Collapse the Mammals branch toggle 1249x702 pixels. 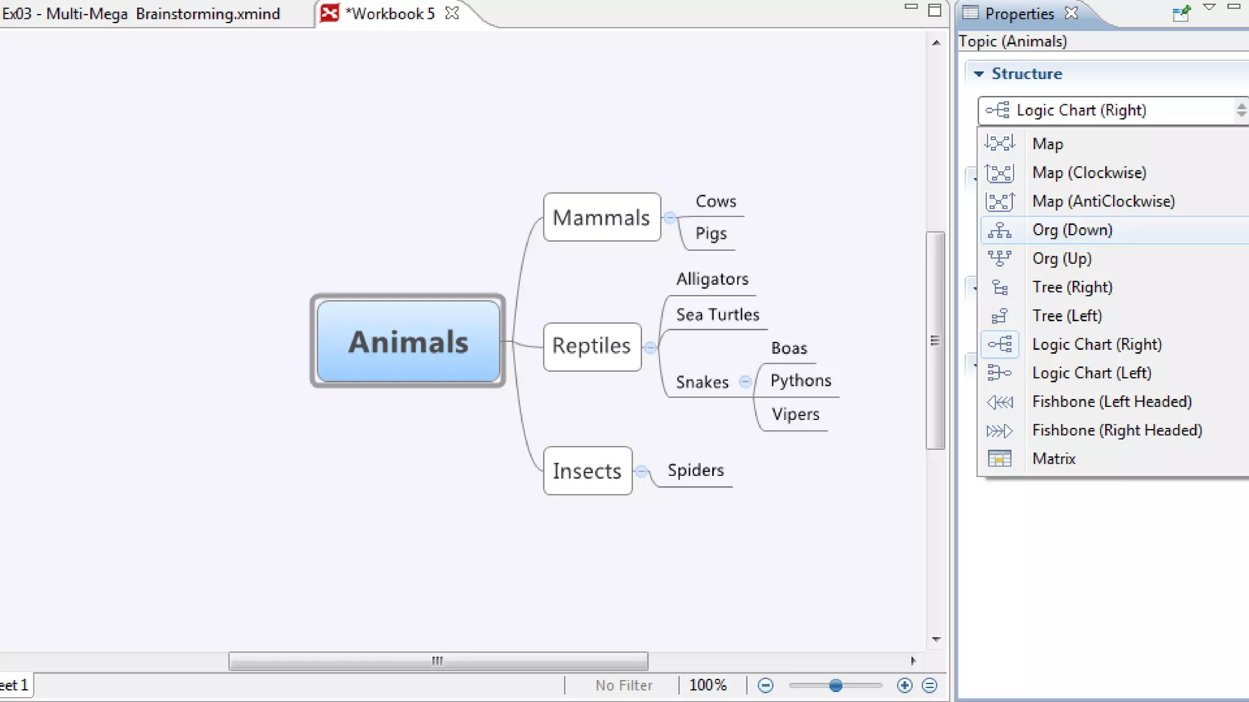(670, 218)
